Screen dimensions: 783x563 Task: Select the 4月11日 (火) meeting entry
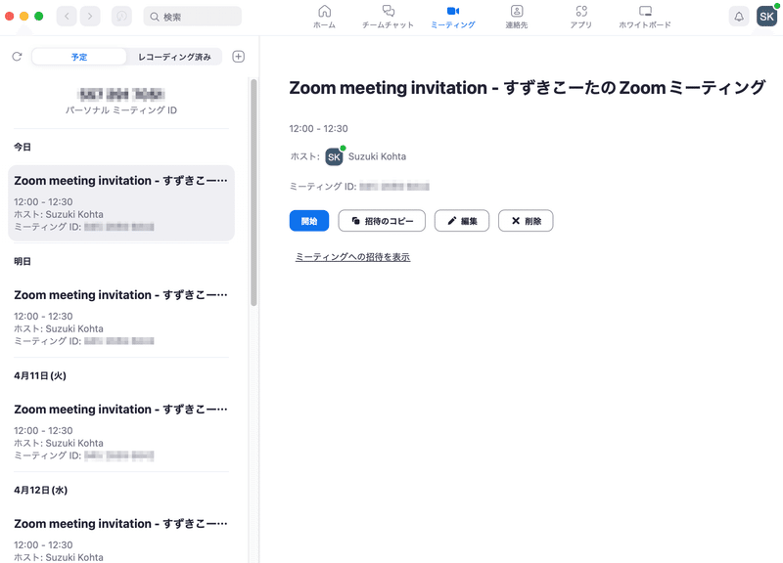coord(121,432)
